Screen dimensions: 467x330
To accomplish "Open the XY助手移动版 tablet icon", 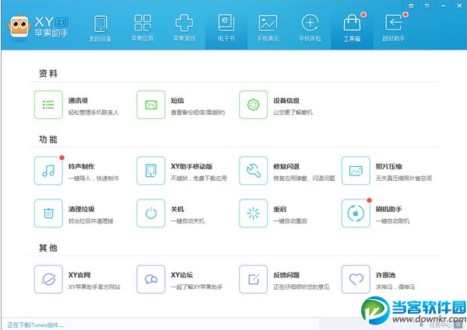I will click(151, 171).
